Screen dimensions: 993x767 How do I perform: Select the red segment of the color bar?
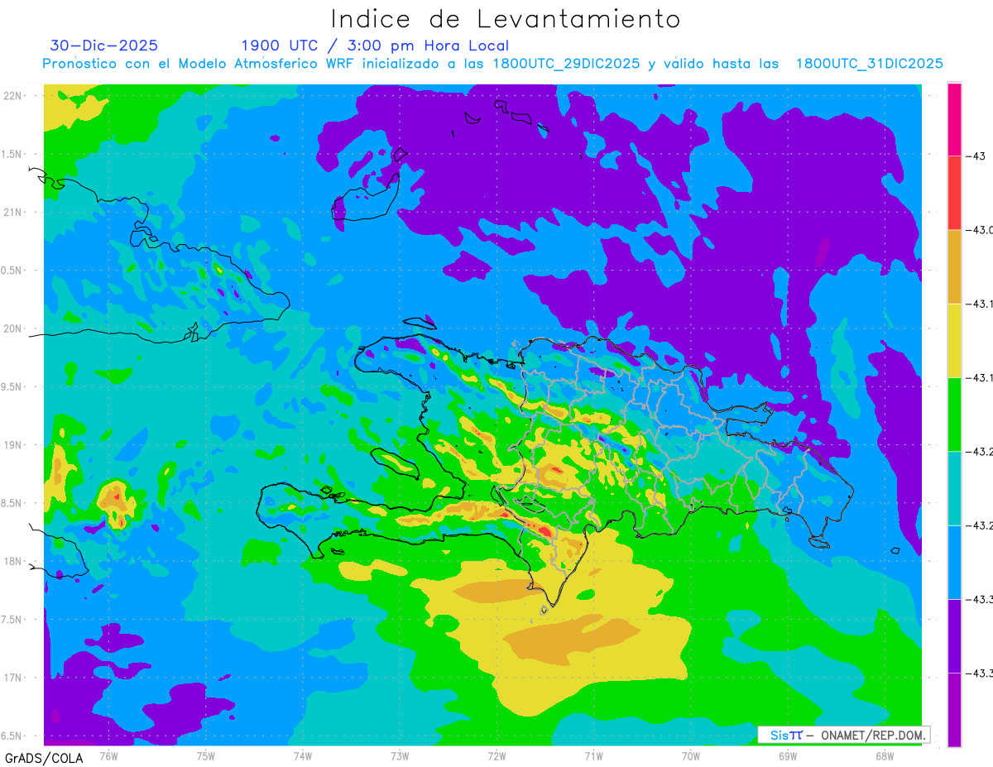954,193
